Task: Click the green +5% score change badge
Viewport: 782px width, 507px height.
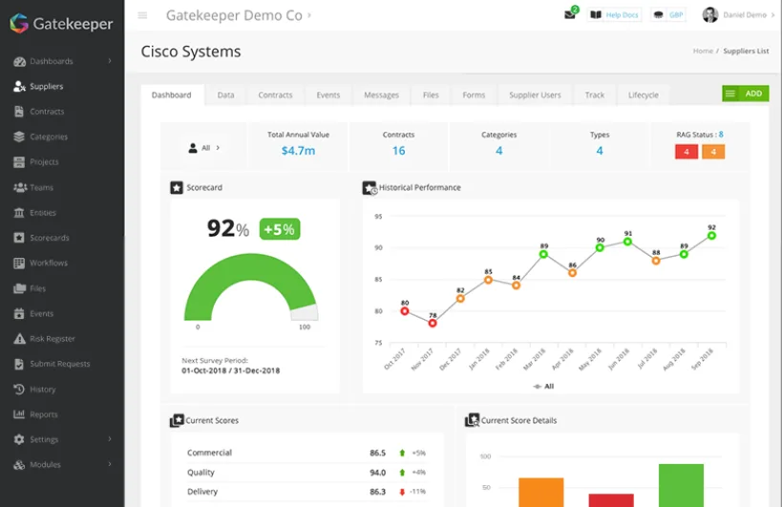Action: click(x=280, y=229)
